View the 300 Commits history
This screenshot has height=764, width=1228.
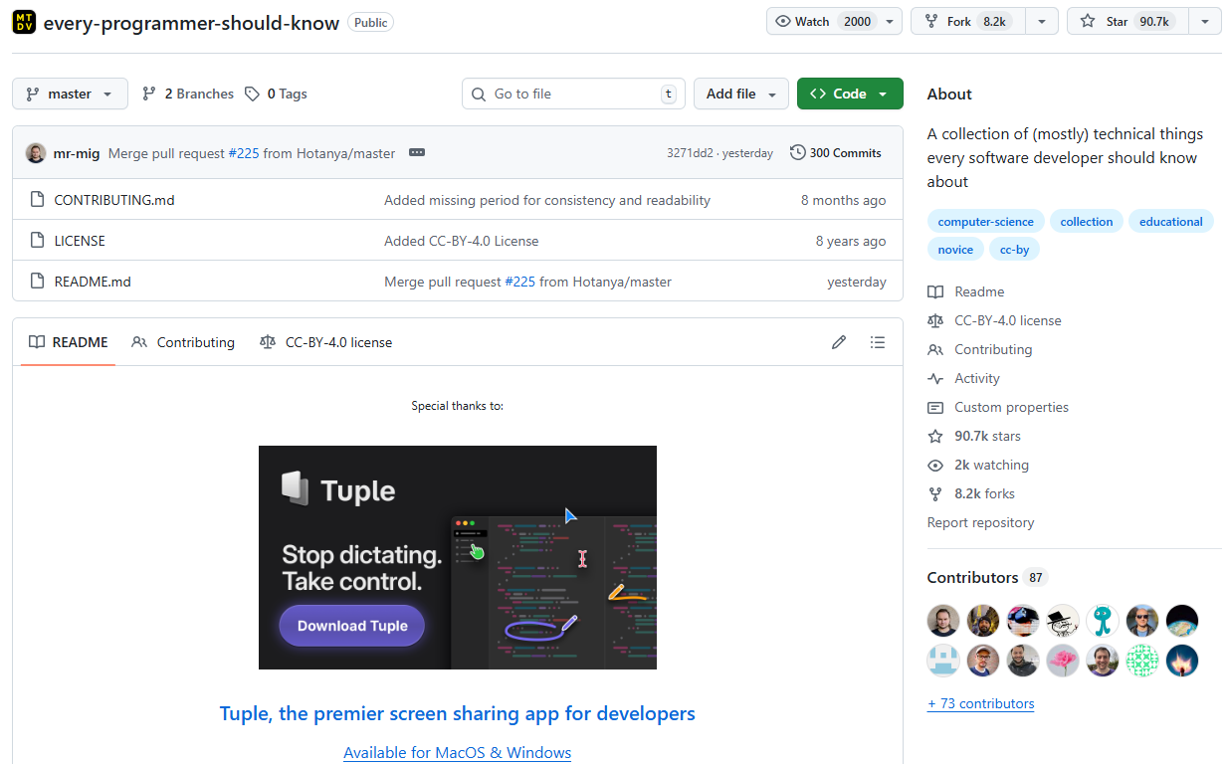836,153
